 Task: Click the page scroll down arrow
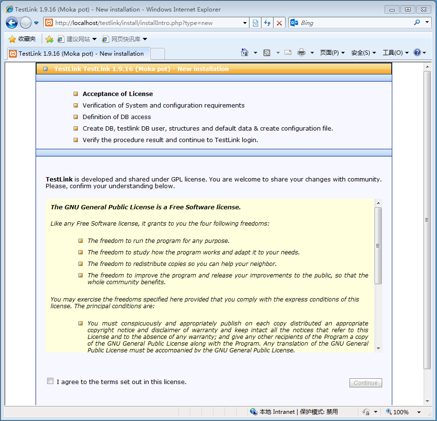[x=427, y=401]
